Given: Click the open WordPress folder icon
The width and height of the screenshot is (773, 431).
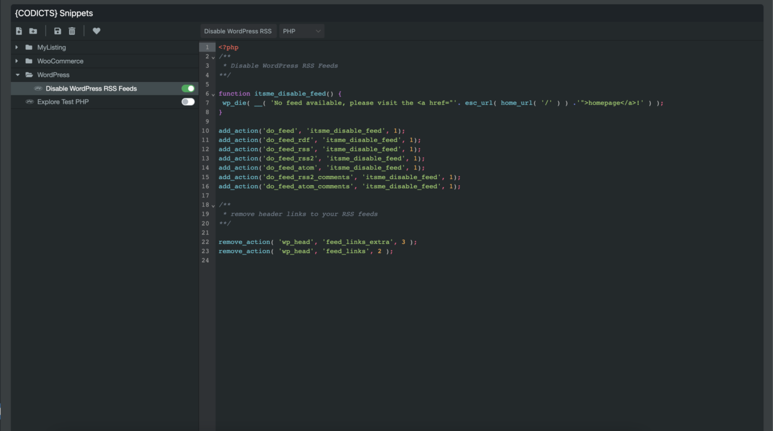Looking at the screenshot, I should (x=29, y=75).
